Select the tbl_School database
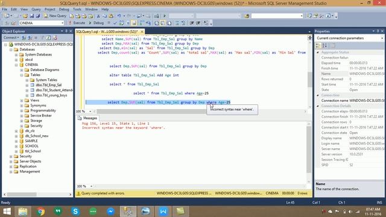This screenshot has height=217, width=386. pyautogui.click(x=33, y=151)
